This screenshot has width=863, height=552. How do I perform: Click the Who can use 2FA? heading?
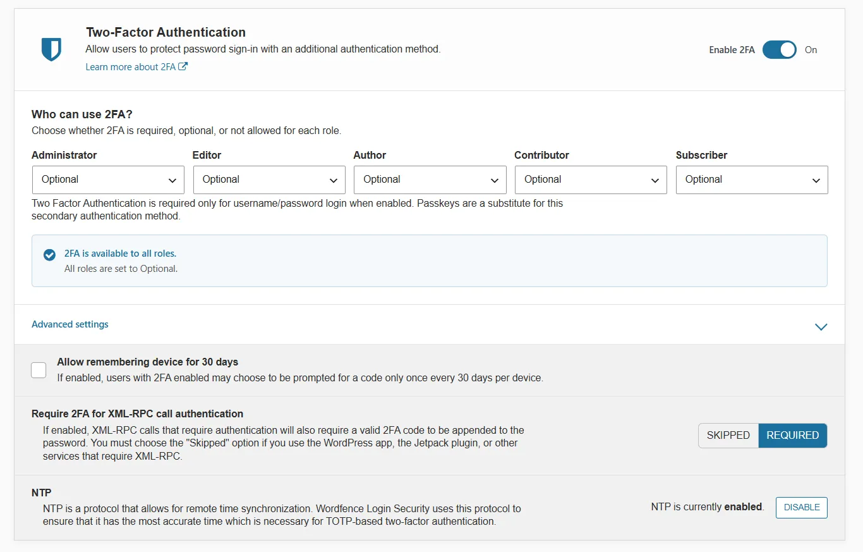coord(82,114)
